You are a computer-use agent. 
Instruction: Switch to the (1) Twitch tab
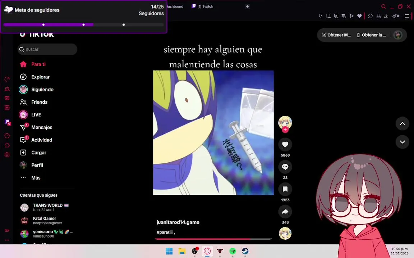pyautogui.click(x=203, y=6)
